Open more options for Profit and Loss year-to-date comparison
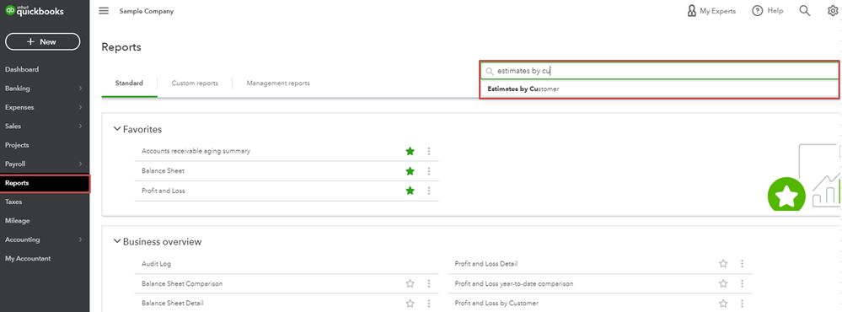 point(742,283)
